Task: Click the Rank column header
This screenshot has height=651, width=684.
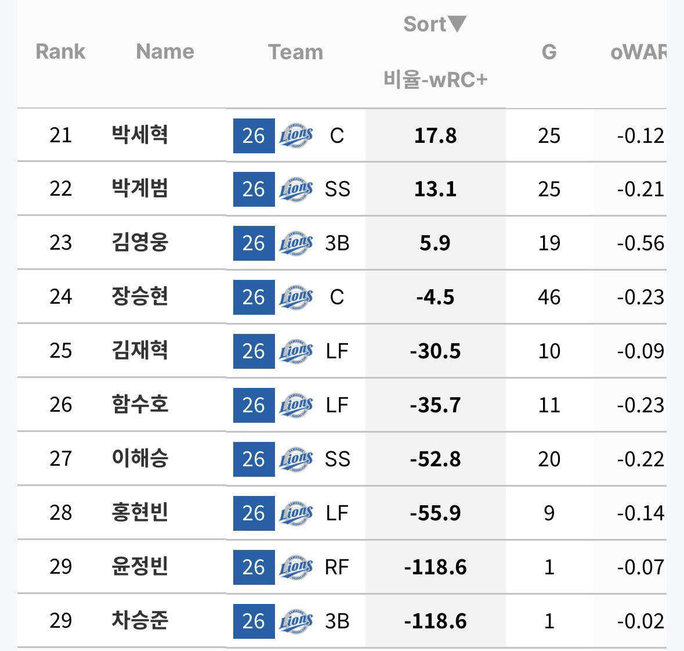Action: [x=60, y=52]
